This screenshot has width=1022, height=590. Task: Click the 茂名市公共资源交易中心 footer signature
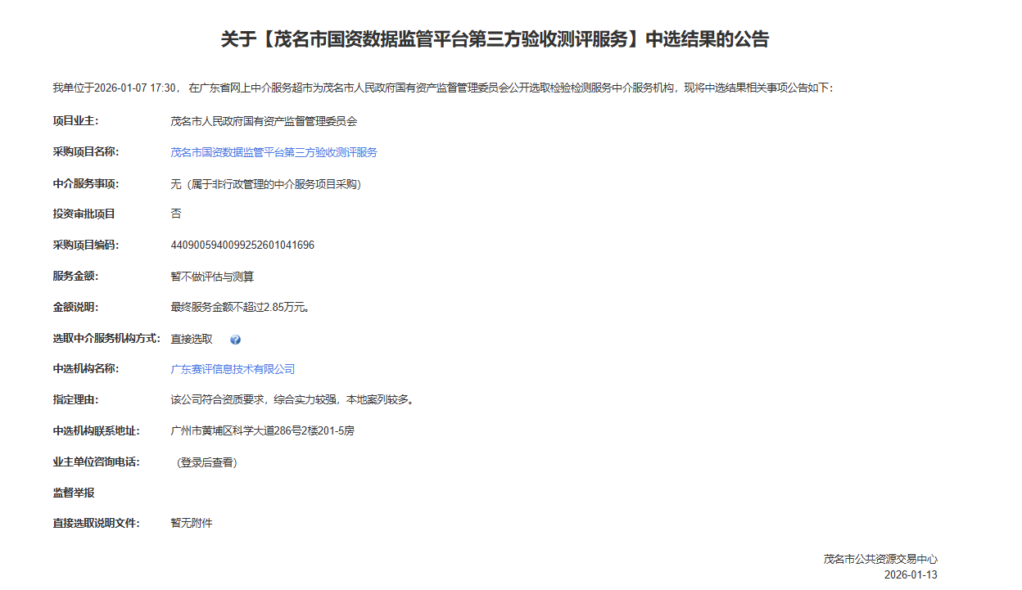[880, 560]
